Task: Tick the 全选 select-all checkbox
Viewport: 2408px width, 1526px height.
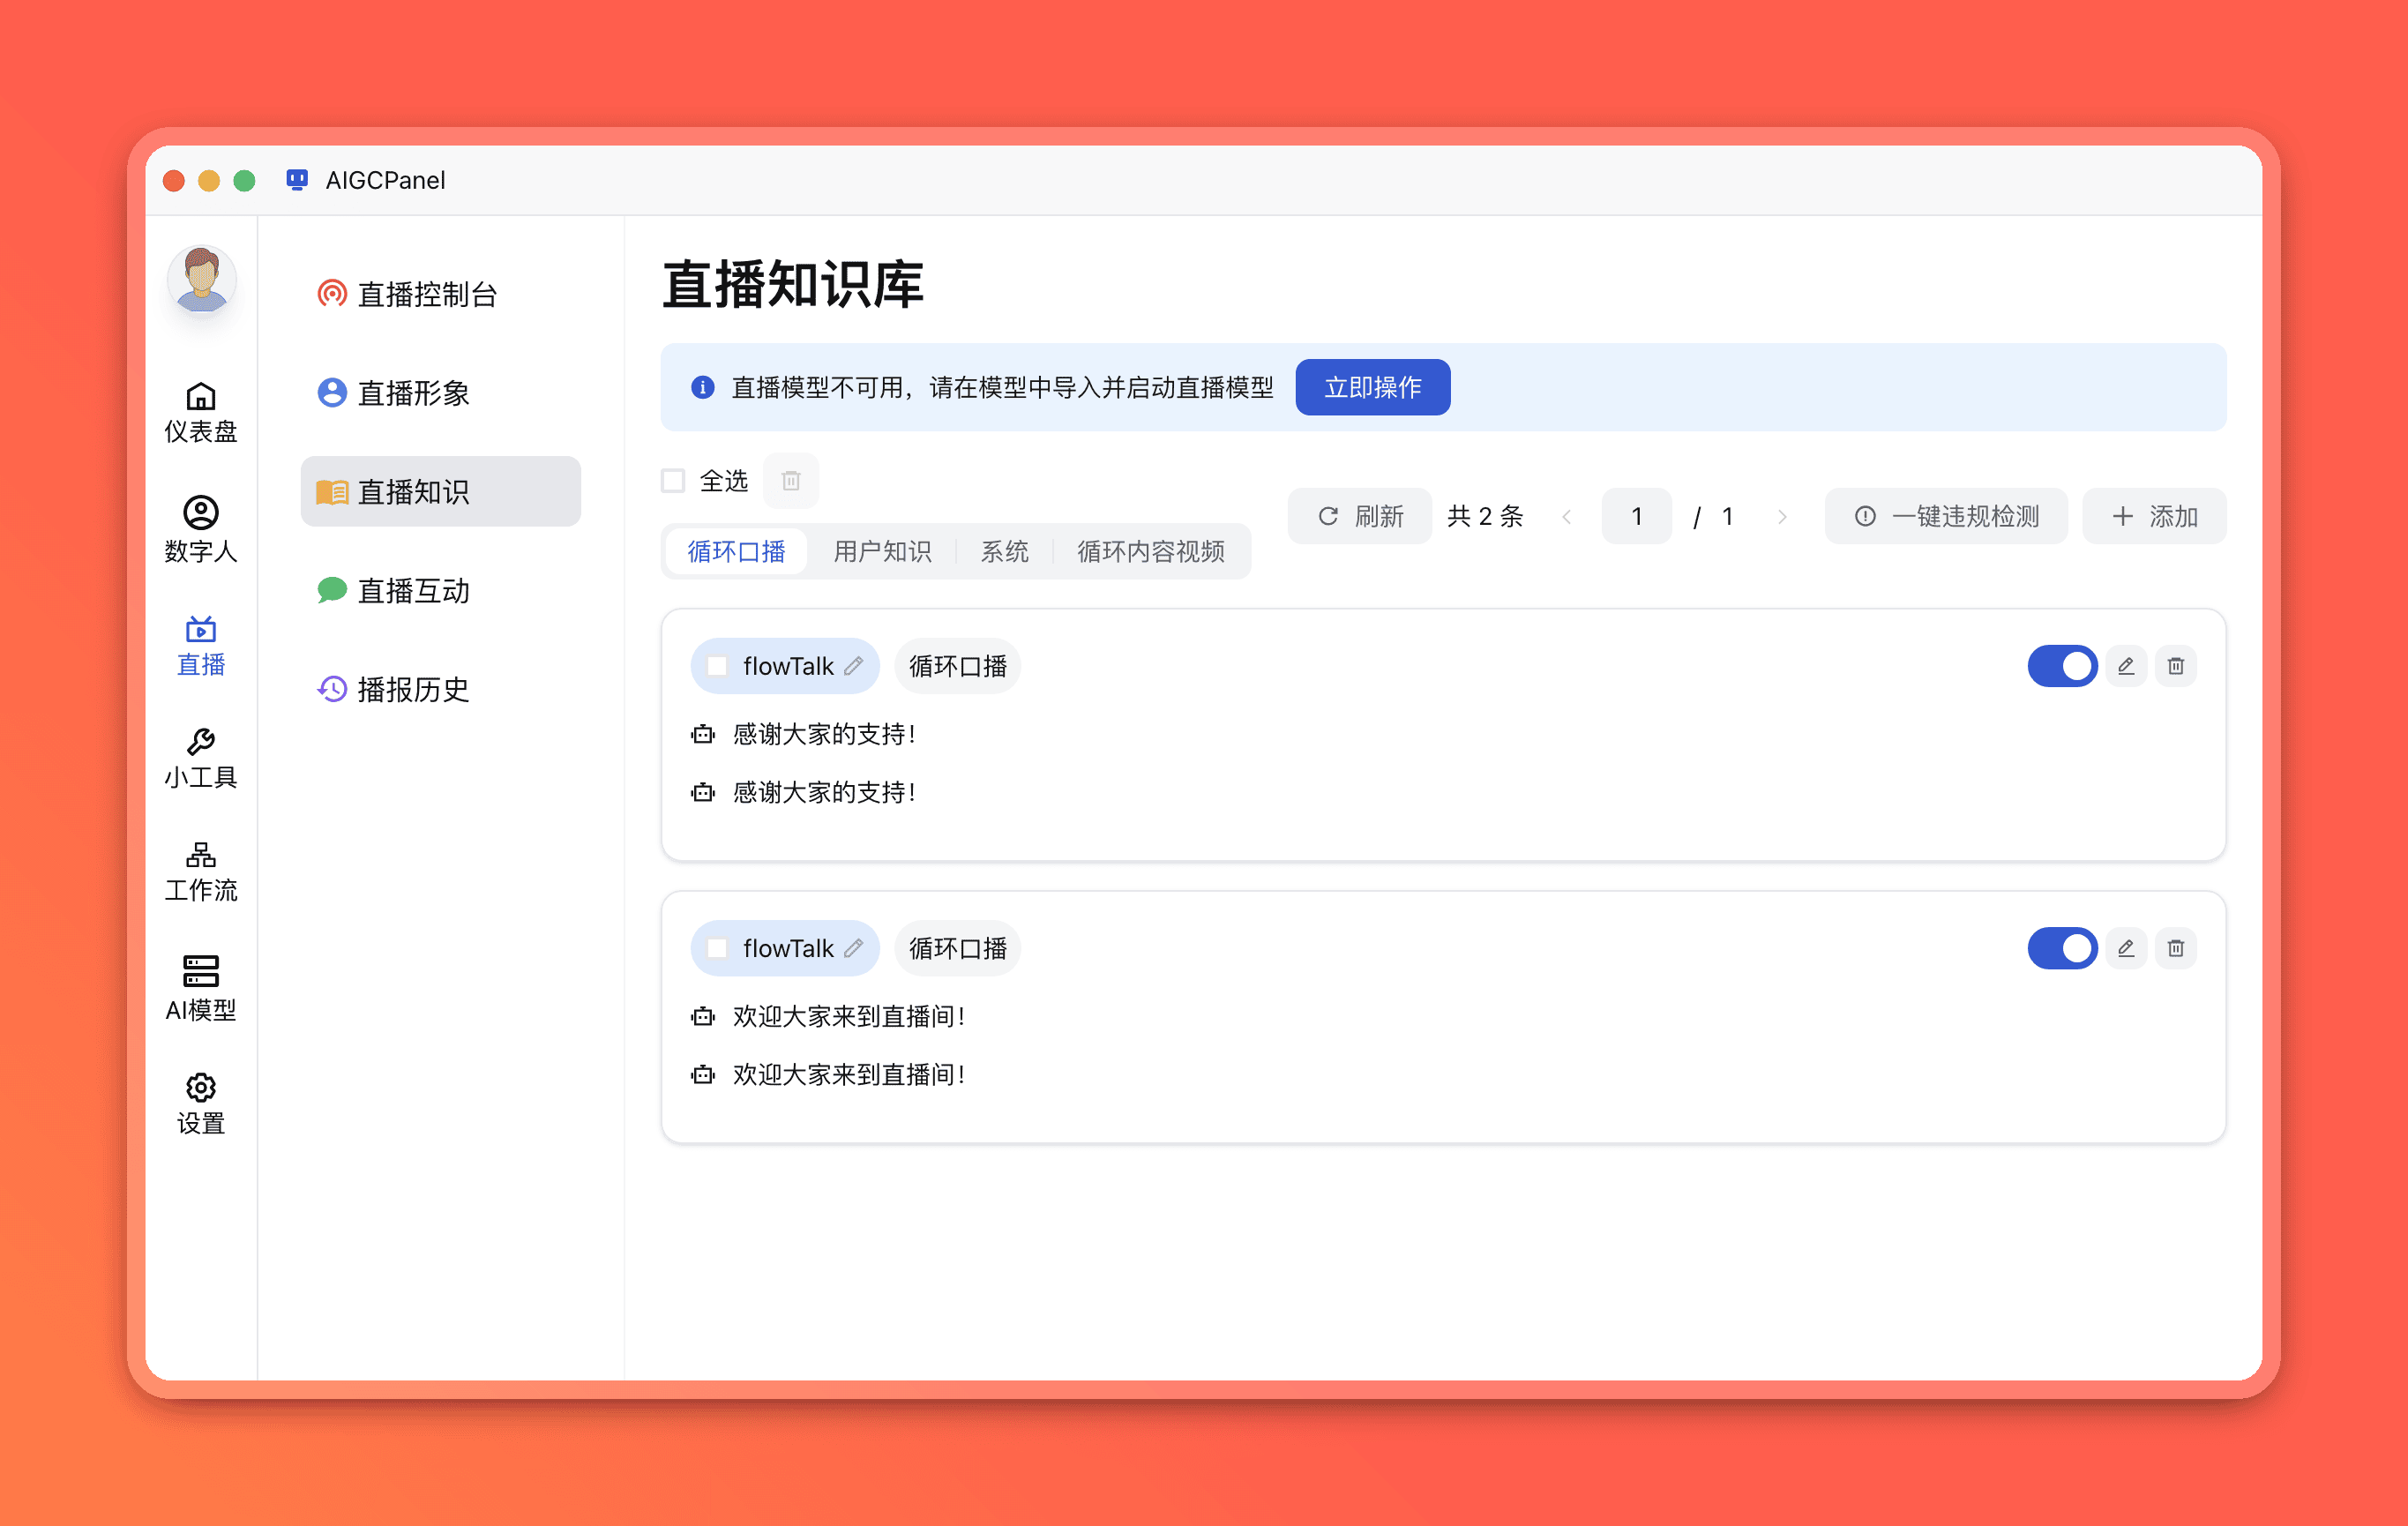Action: pos(673,481)
